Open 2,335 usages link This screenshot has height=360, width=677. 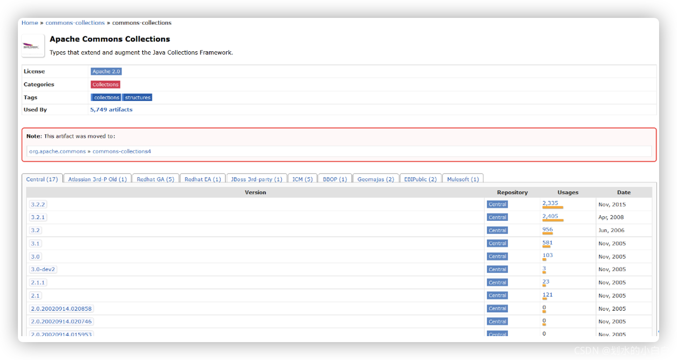coord(550,203)
